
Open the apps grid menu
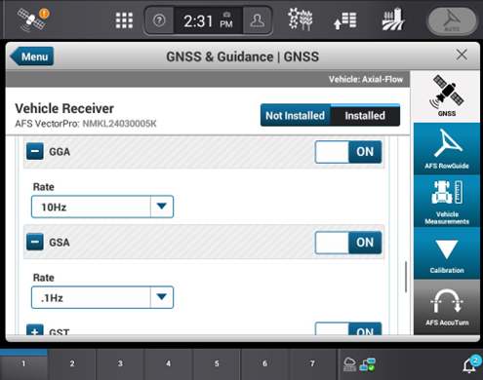point(124,20)
